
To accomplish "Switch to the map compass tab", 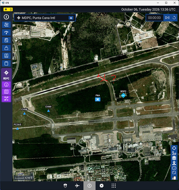I will [x=89, y=186].
